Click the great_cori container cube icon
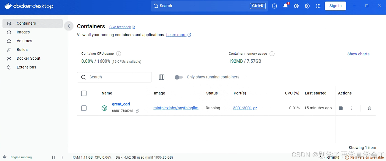This screenshot has width=386, height=161. (x=104, y=108)
